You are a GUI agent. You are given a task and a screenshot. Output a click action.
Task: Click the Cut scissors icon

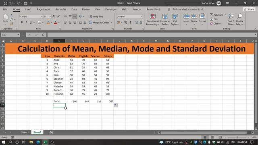12,15
